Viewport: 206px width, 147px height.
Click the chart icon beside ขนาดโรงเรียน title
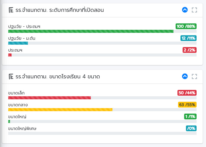pos(11,77)
